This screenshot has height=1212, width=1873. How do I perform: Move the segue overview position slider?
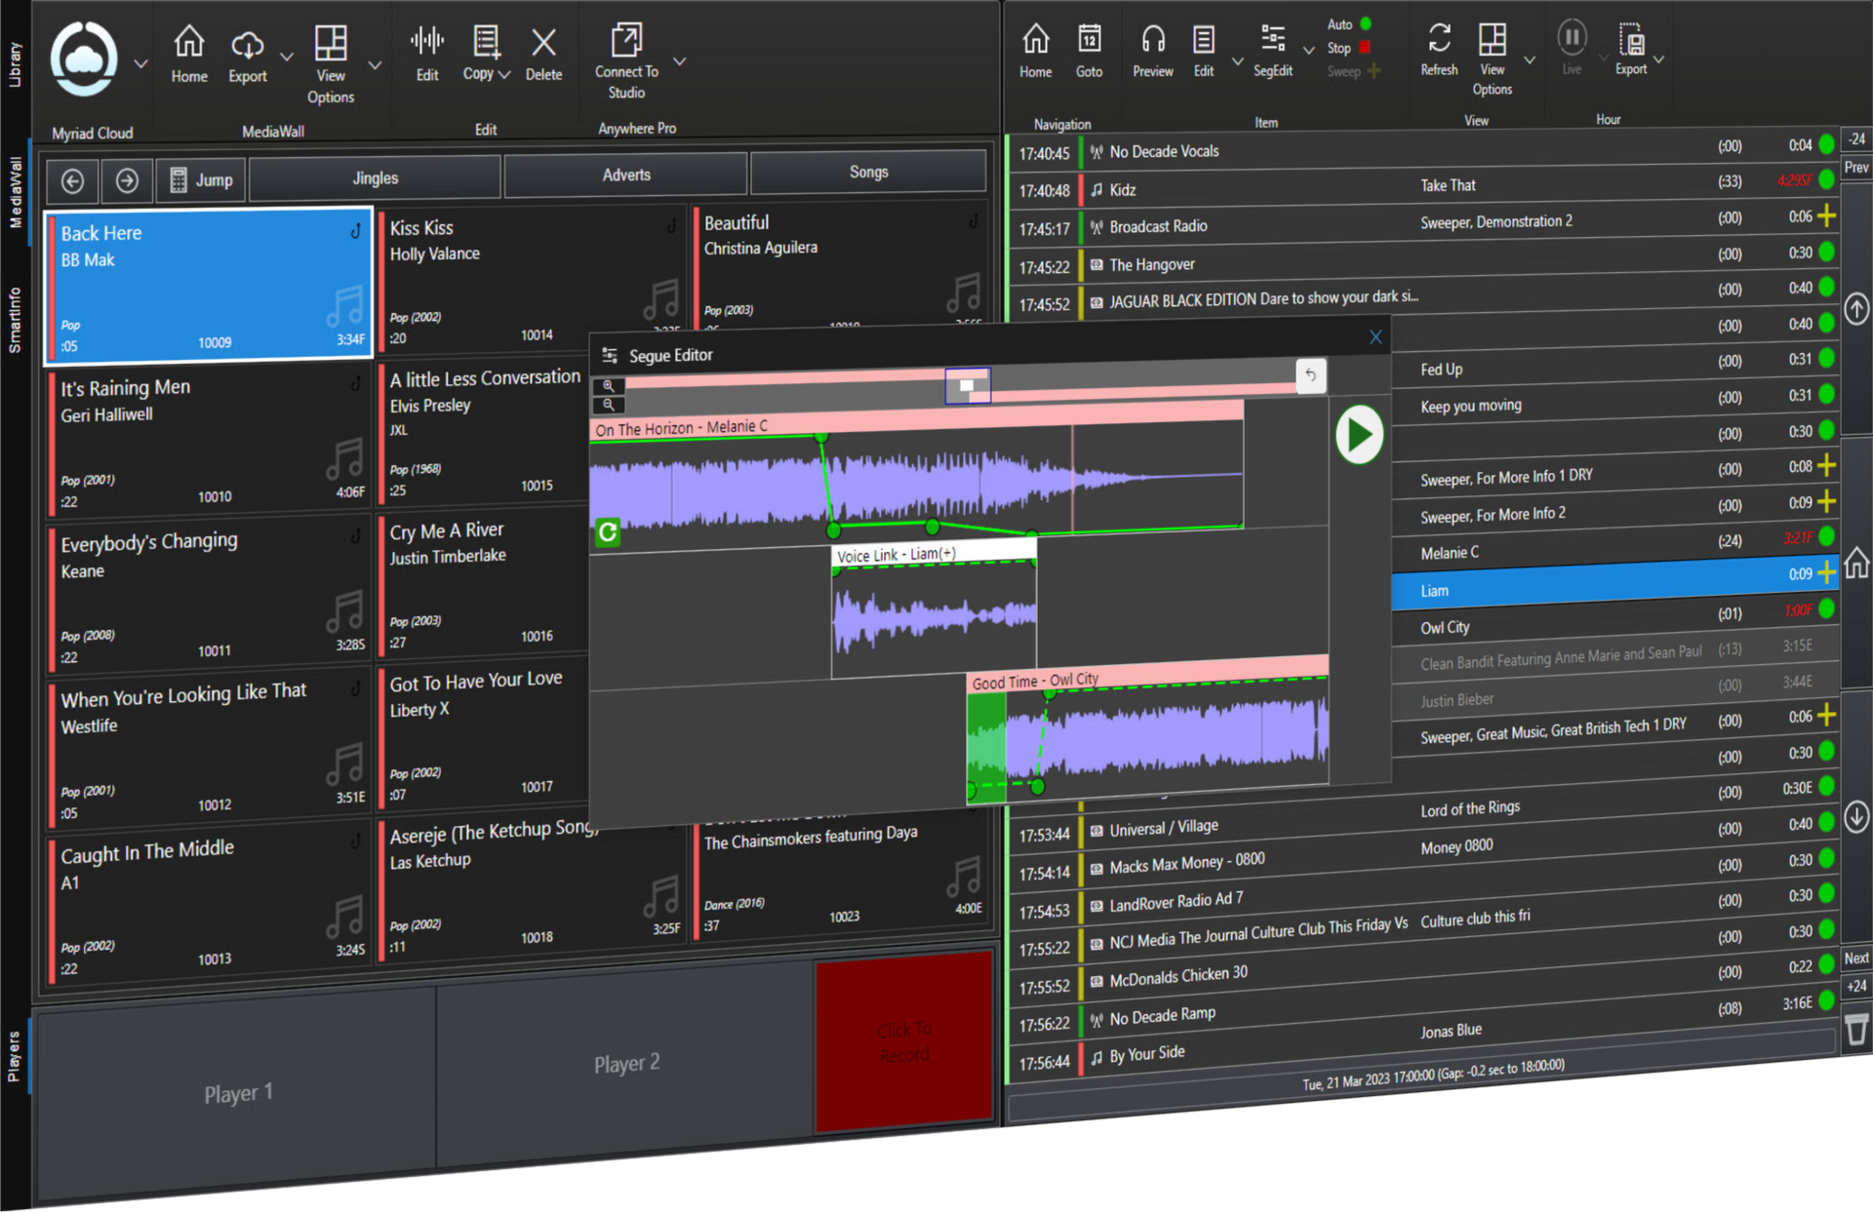[x=967, y=385]
